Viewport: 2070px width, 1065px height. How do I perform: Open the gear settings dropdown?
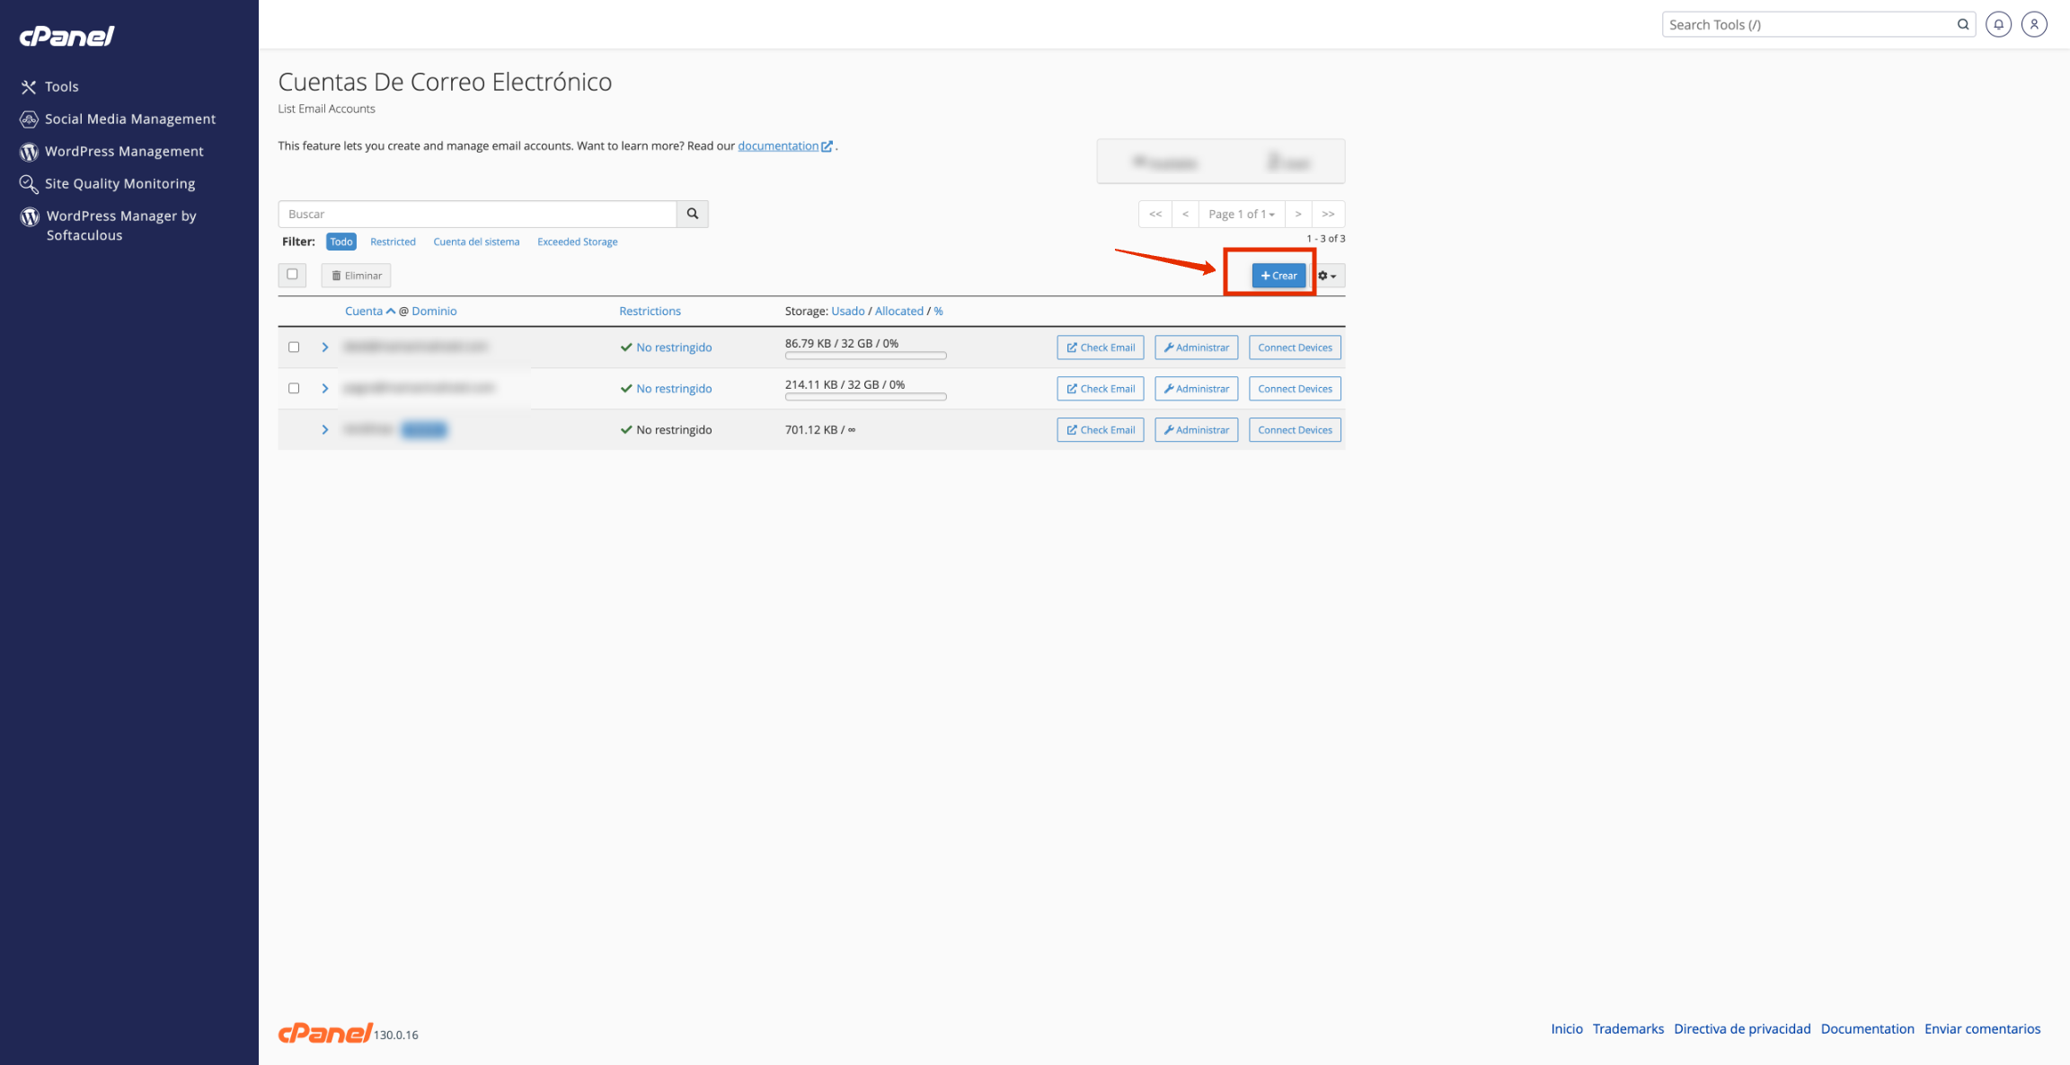[x=1327, y=276]
